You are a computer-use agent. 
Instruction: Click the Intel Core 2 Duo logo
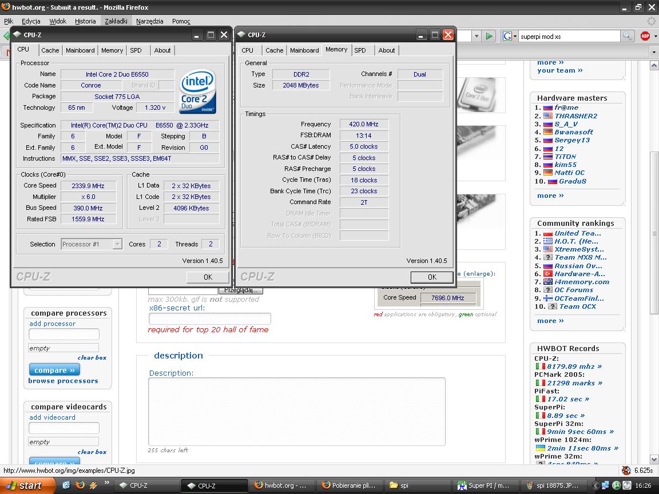pos(197,91)
